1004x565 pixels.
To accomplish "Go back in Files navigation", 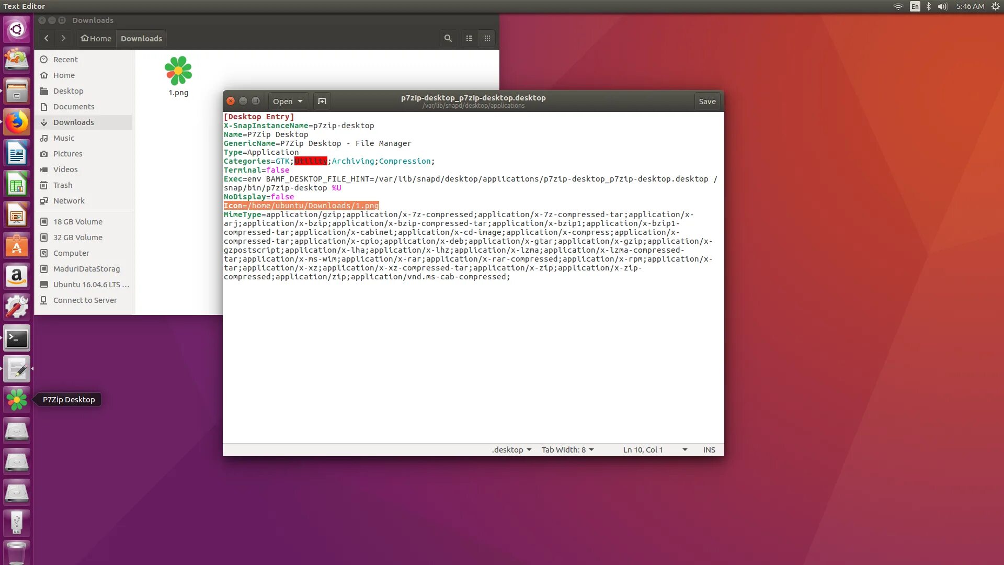I will pyautogui.click(x=47, y=38).
